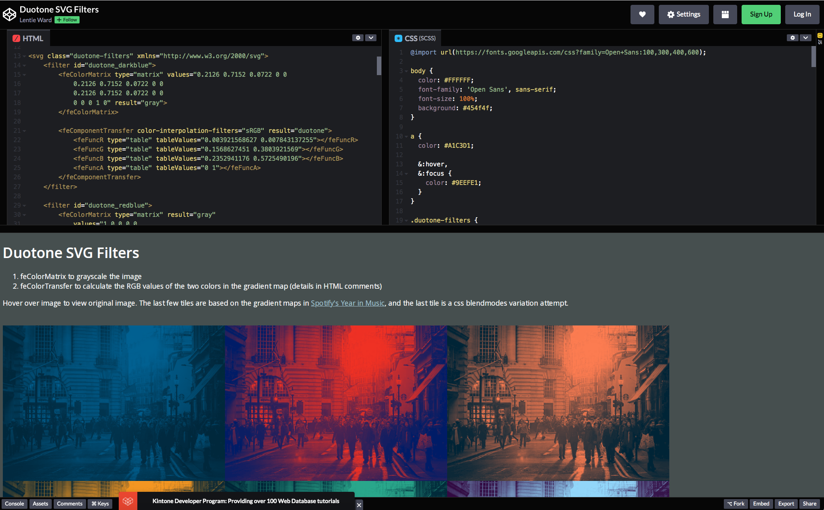Toggle the Console panel

pyautogui.click(x=15, y=504)
